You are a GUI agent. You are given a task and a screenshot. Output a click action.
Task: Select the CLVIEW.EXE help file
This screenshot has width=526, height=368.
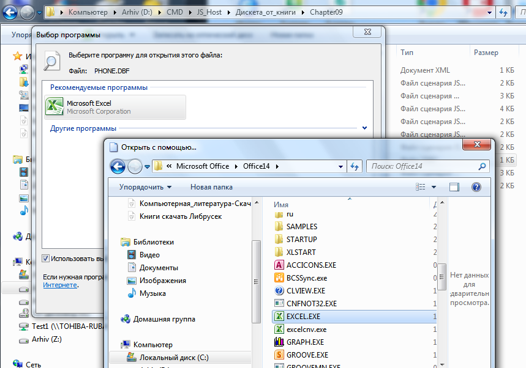[306, 291]
